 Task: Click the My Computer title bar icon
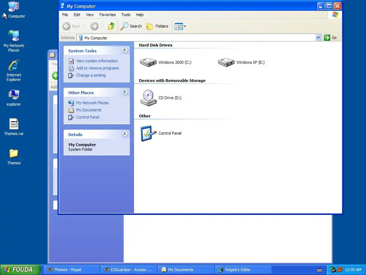[x=63, y=6]
